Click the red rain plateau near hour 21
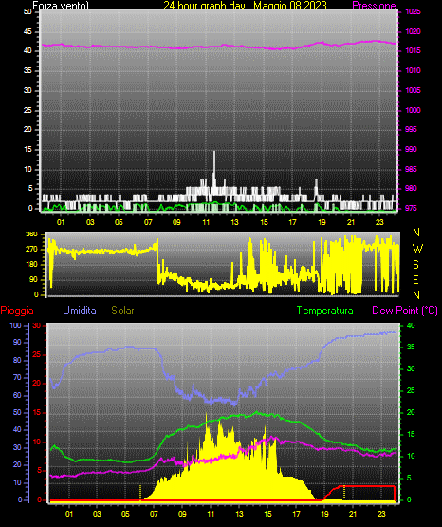Viewport: 442px width, 527px height. pos(367,486)
